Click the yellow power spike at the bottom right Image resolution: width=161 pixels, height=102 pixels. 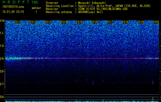click(x=153, y=99)
